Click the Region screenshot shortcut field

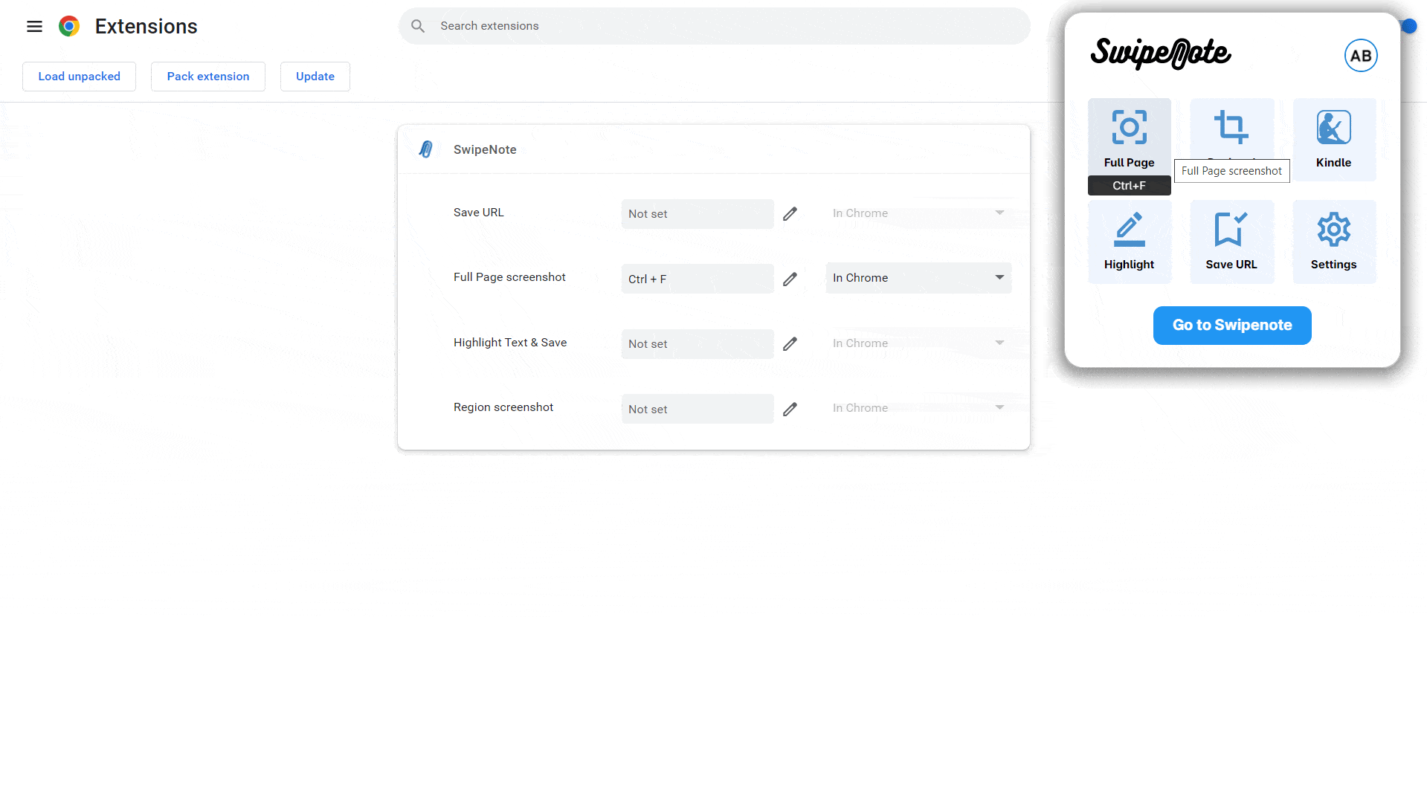pos(698,409)
